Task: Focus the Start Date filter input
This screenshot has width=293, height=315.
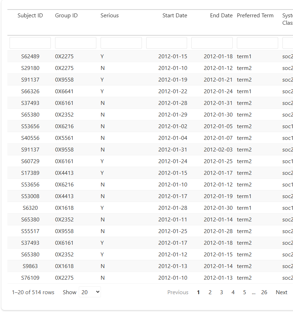Action: pyautogui.click(x=167, y=43)
